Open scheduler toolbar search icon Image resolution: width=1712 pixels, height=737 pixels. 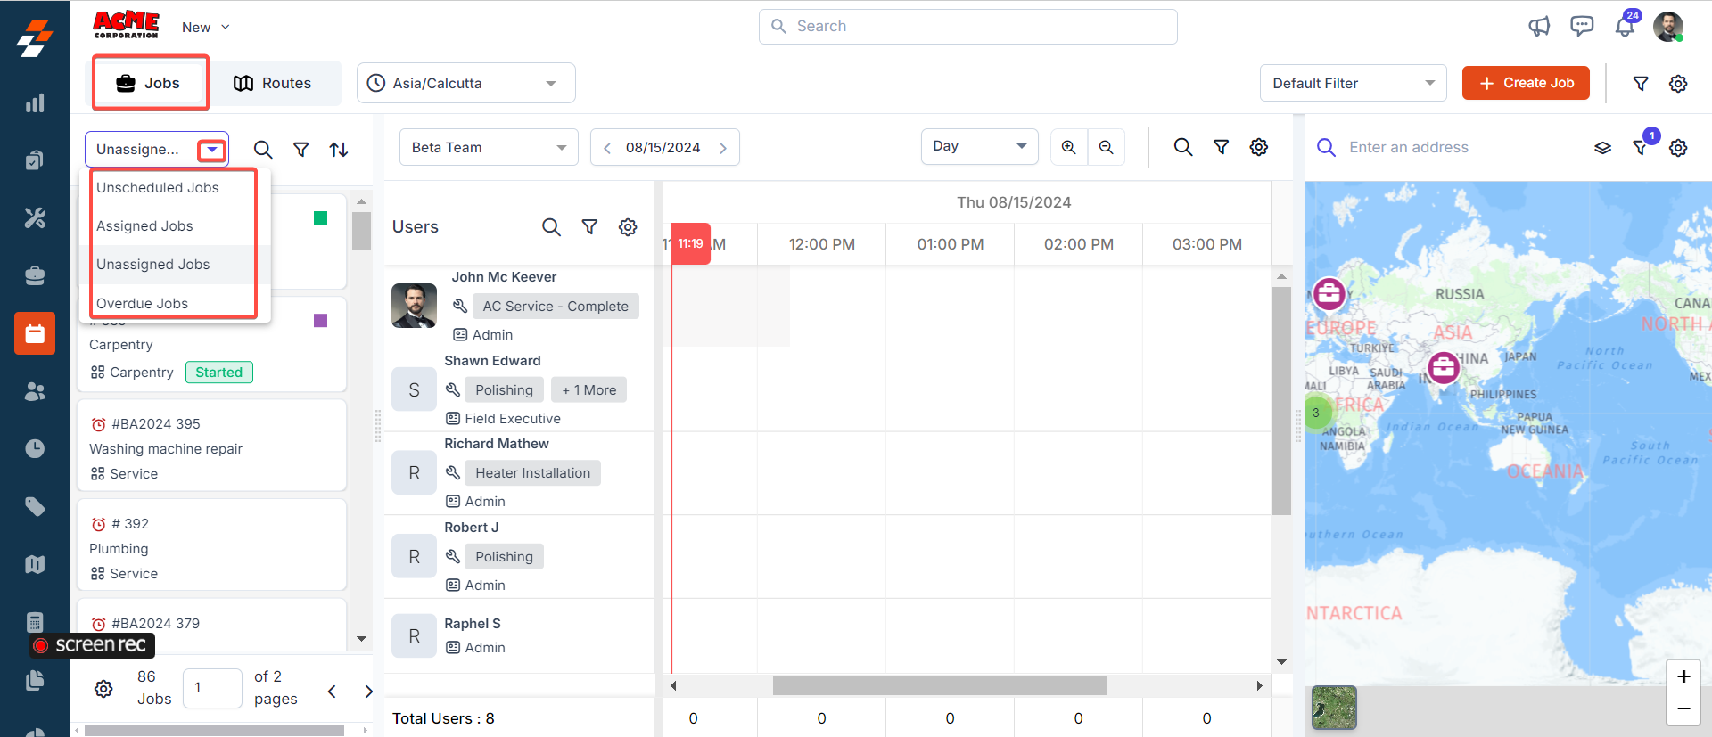(x=1183, y=147)
